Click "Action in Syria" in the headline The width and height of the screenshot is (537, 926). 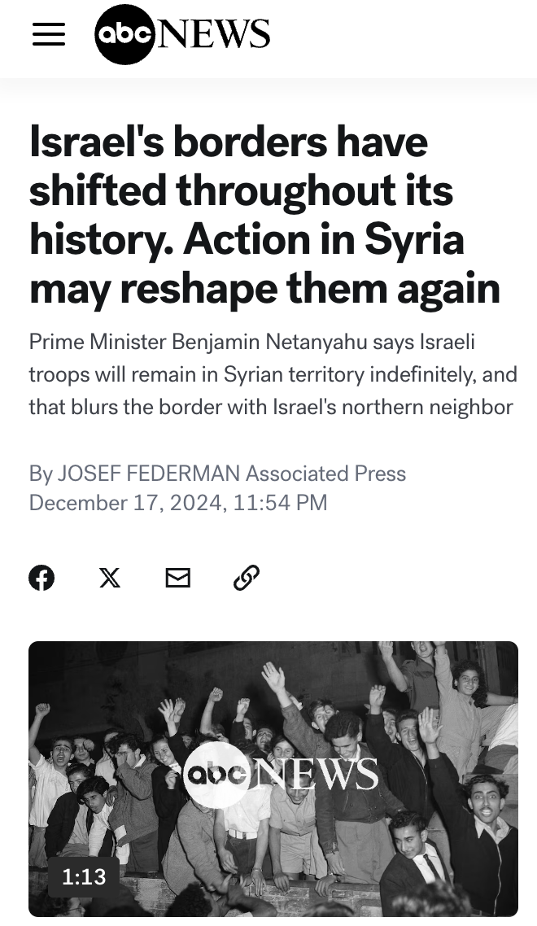(324, 240)
